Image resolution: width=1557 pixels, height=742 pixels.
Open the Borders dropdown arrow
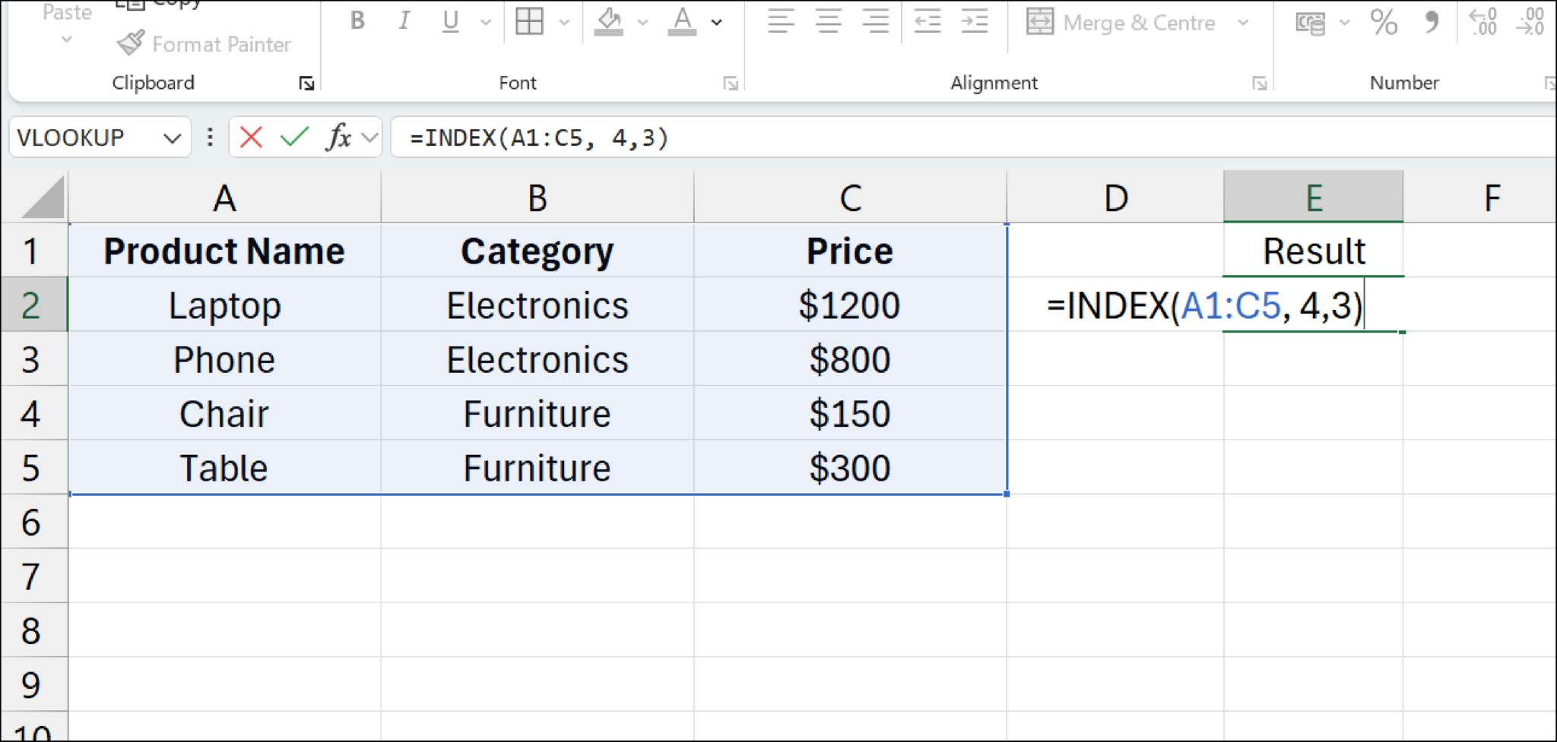pyautogui.click(x=564, y=23)
